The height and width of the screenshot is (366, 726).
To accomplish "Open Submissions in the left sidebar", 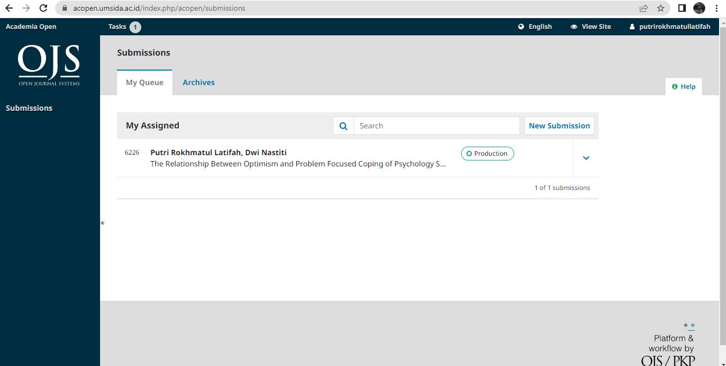I will pos(29,108).
